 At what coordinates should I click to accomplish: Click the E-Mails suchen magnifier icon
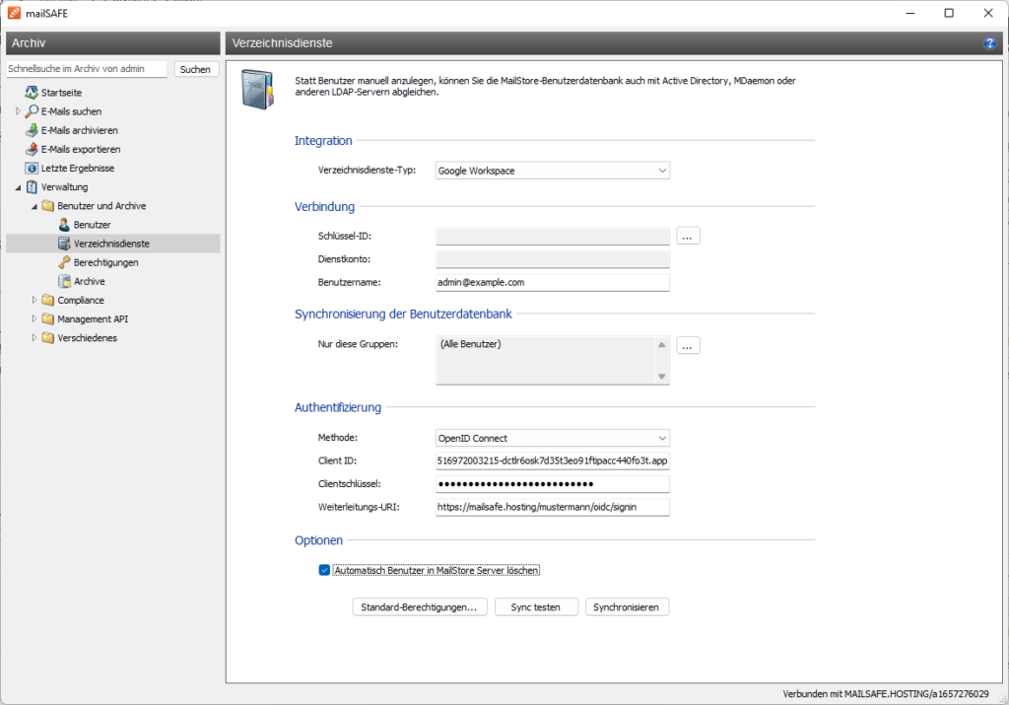(x=33, y=111)
